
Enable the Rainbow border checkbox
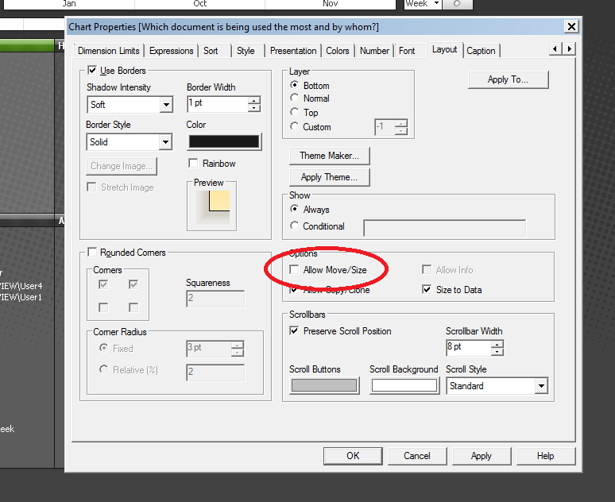[193, 163]
